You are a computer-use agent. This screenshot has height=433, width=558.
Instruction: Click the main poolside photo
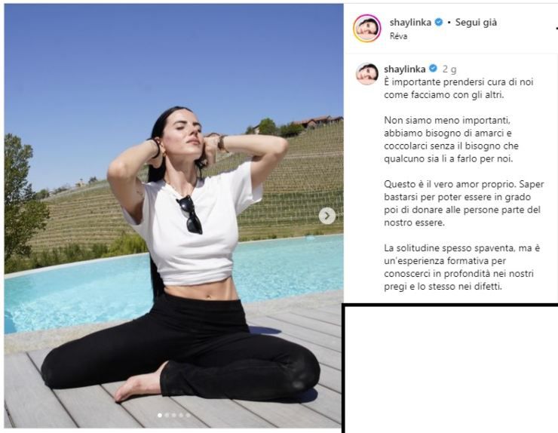click(173, 216)
